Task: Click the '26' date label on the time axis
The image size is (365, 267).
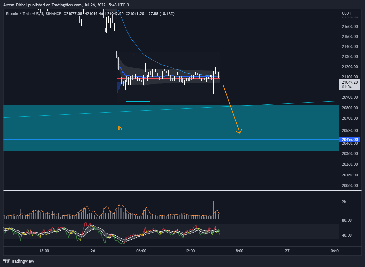Action: point(93,251)
